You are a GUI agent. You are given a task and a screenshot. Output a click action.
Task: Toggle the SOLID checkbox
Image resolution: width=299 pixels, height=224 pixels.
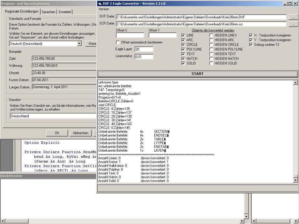click(x=183, y=63)
